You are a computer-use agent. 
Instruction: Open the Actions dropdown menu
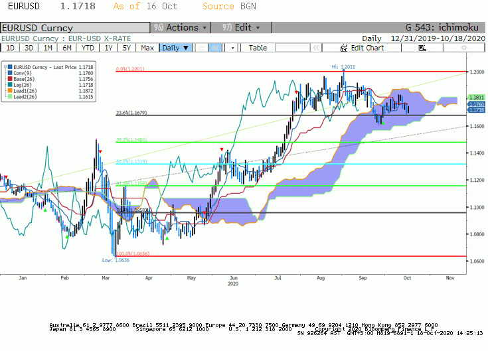181,27
